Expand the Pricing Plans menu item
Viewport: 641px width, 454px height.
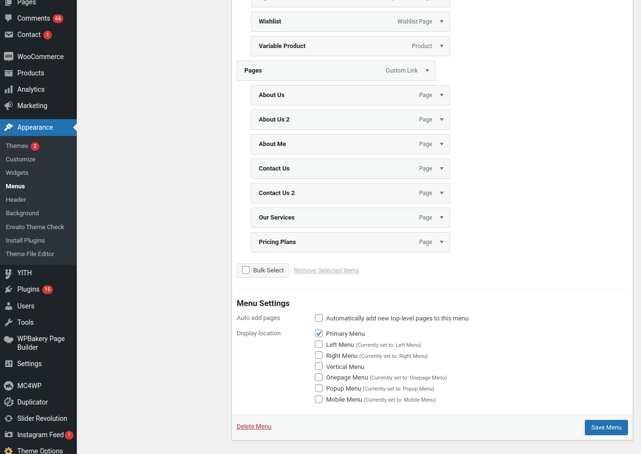tap(442, 242)
